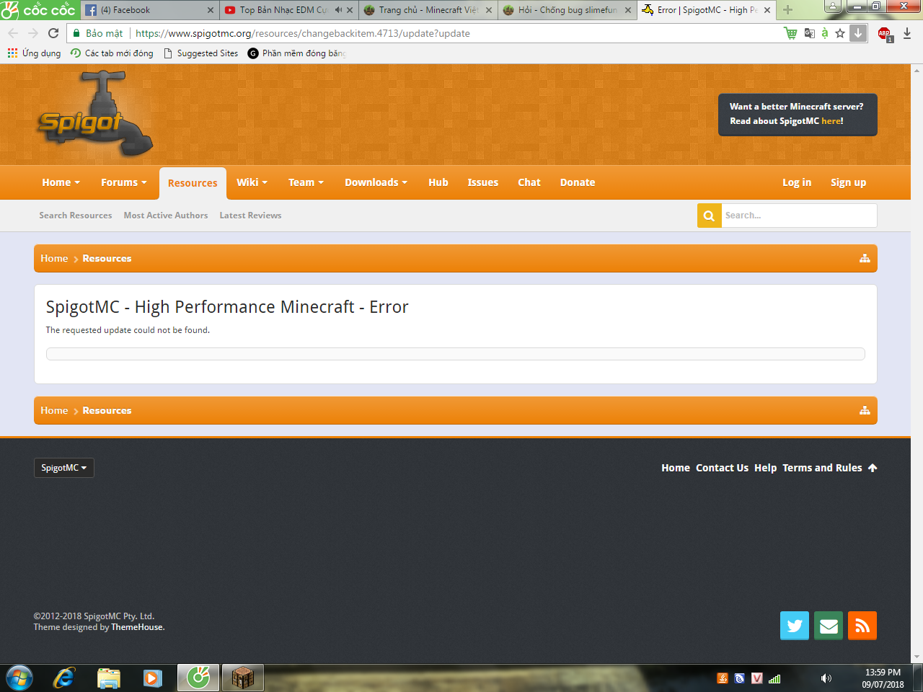Mute the YouTube tab audio icon
This screenshot has height=692, width=923.
click(x=338, y=10)
